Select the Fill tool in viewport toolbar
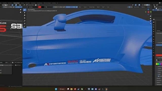Screen dimensions: 162x91 click(25, 21)
